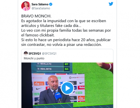Click the Twitter bird logo icon
The image size is (140, 108).
(x=111, y=4)
